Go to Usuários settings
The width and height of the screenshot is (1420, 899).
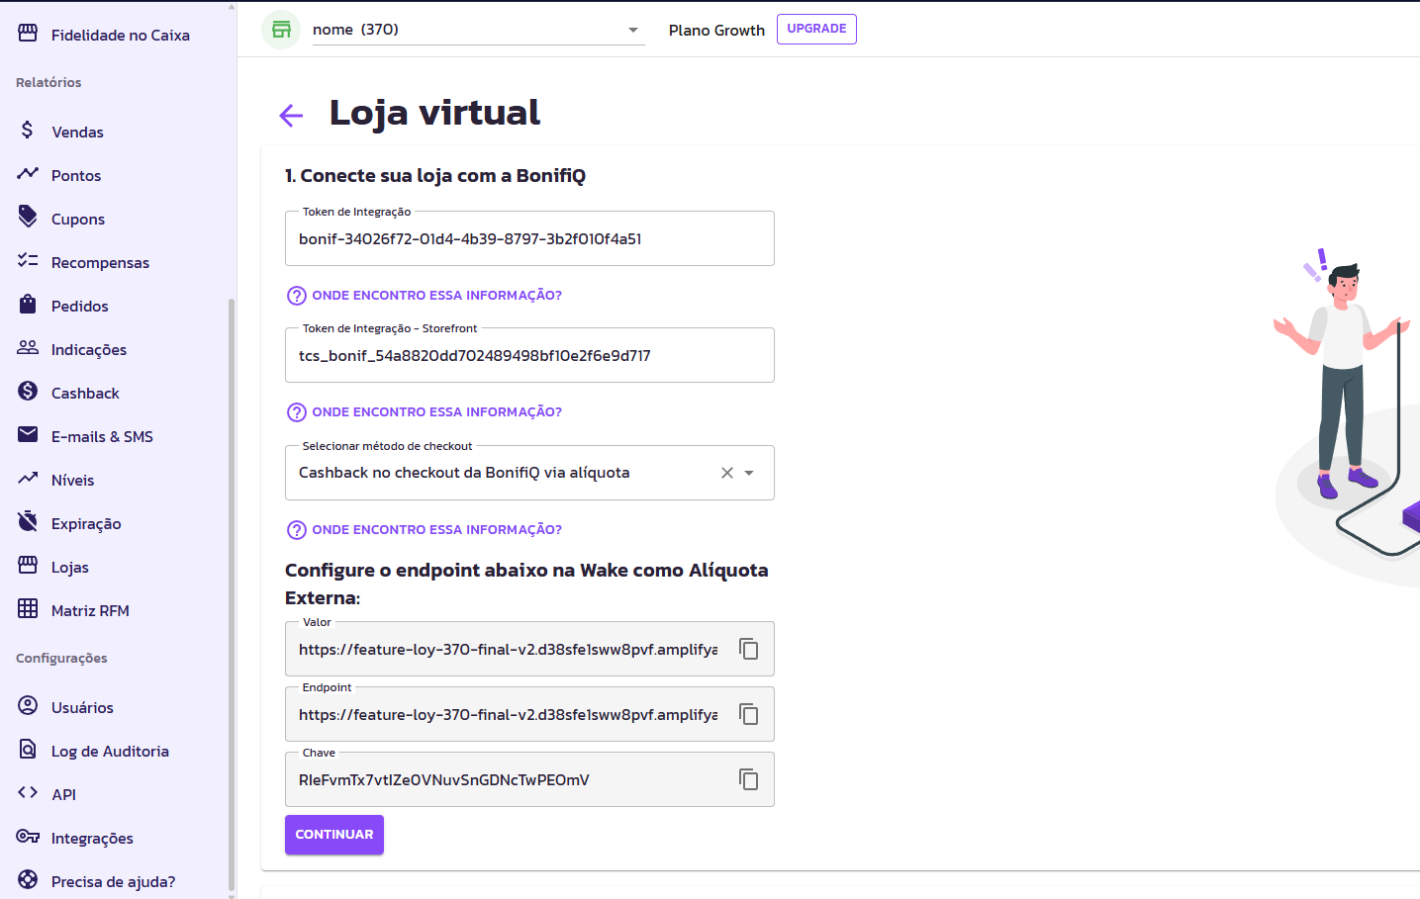pyautogui.click(x=82, y=707)
